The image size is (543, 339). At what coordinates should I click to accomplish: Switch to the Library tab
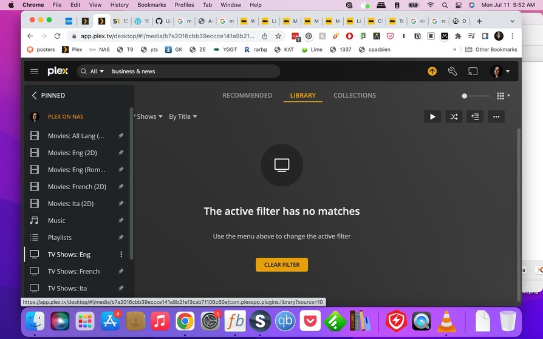302,95
